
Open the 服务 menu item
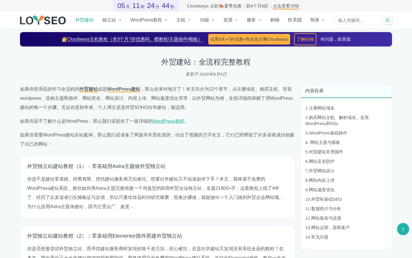click(251, 20)
